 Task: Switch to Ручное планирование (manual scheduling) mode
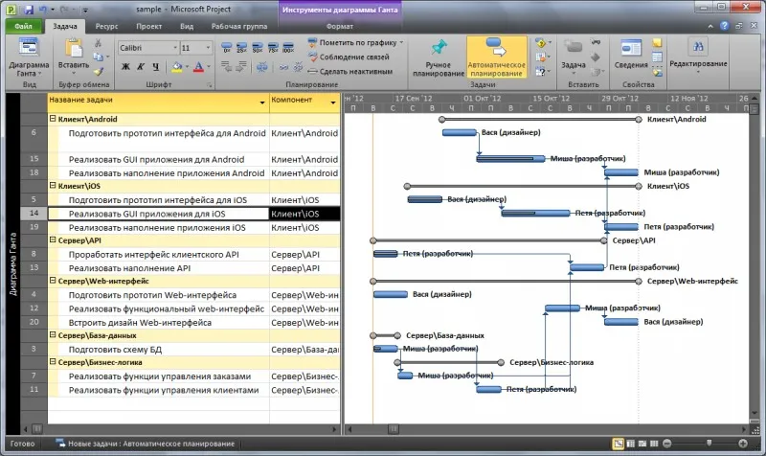click(439, 57)
